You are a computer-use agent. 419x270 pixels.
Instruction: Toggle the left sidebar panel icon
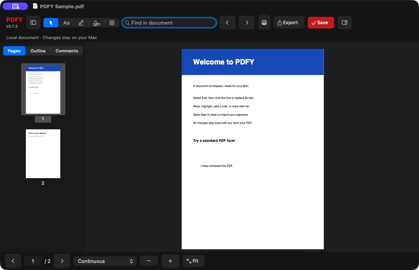[33, 23]
